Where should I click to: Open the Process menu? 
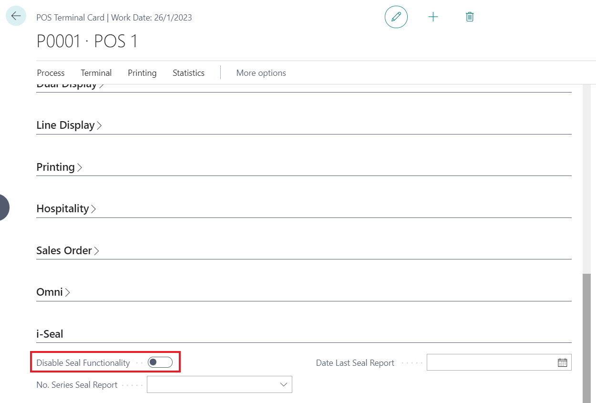point(51,73)
